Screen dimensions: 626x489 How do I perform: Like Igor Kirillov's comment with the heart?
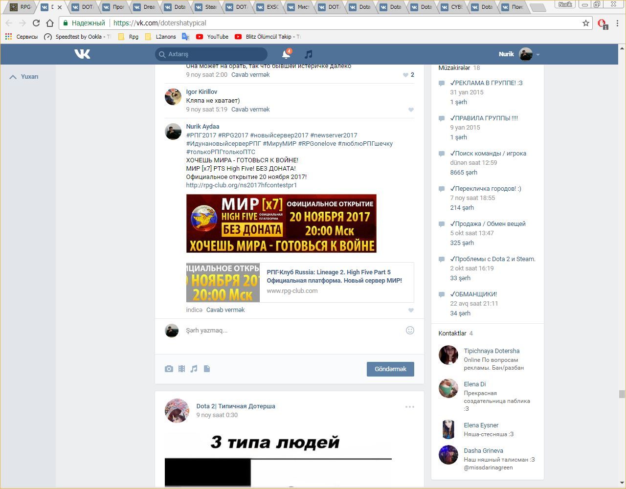coord(411,110)
